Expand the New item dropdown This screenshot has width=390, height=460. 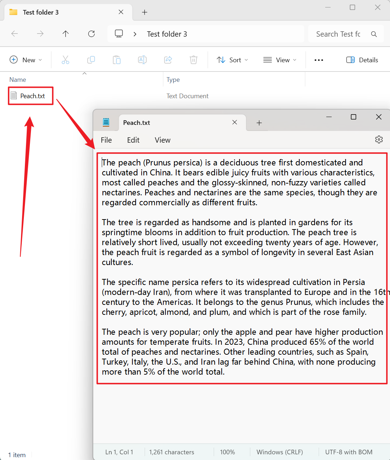tap(26, 60)
